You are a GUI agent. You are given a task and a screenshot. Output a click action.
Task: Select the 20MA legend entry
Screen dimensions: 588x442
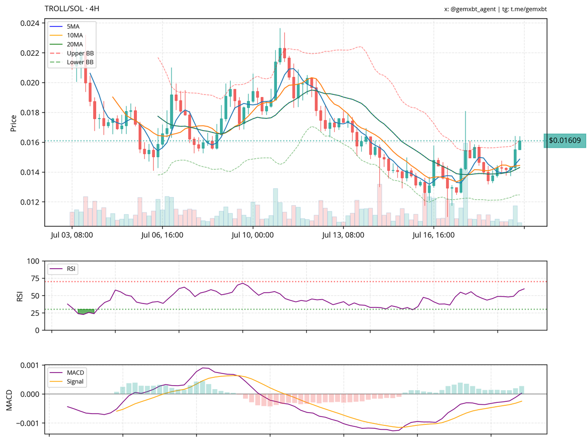point(67,44)
